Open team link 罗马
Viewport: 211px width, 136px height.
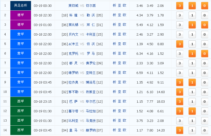(91, 53)
